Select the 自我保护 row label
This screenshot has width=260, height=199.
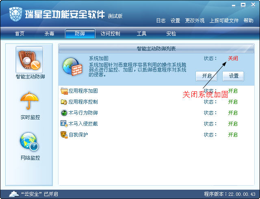pyautogui.click(x=78, y=135)
